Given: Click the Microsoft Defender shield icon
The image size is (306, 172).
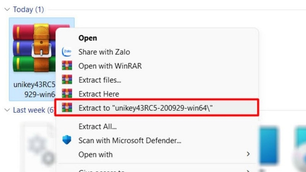Looking at the screenshot, I should pyautogui.click(x=67, y=140).
